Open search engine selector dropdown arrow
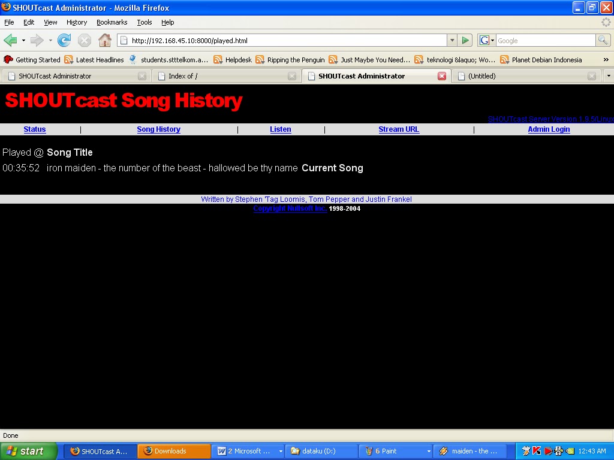 click(x=493, y=40)
